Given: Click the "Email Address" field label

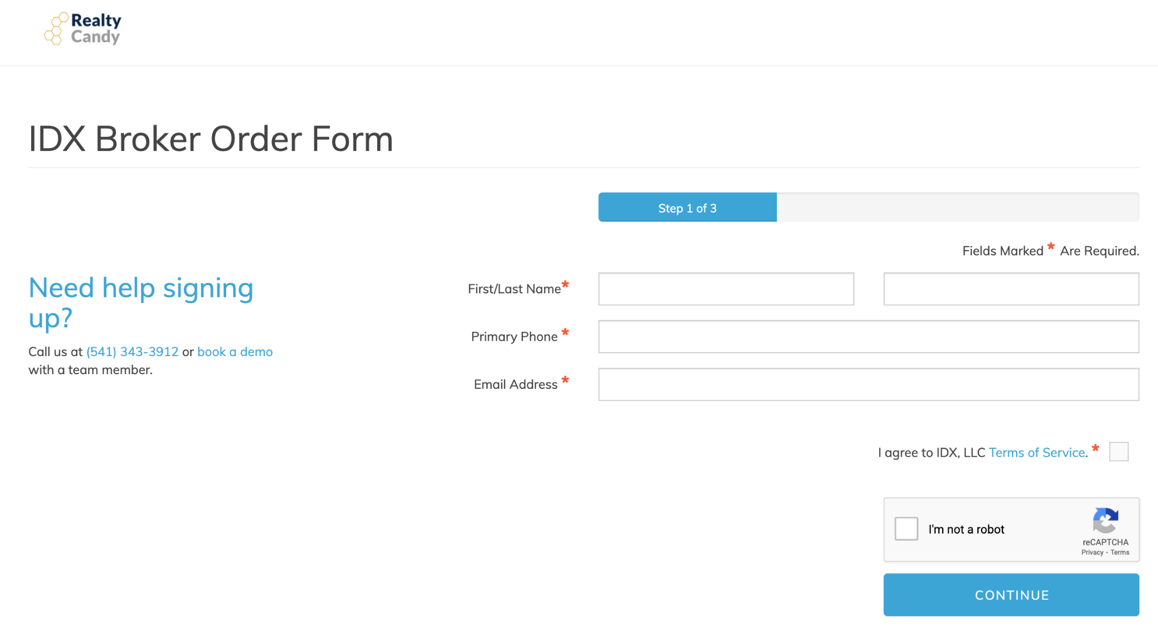Looking at the screenshot, I should coord(515,384).
